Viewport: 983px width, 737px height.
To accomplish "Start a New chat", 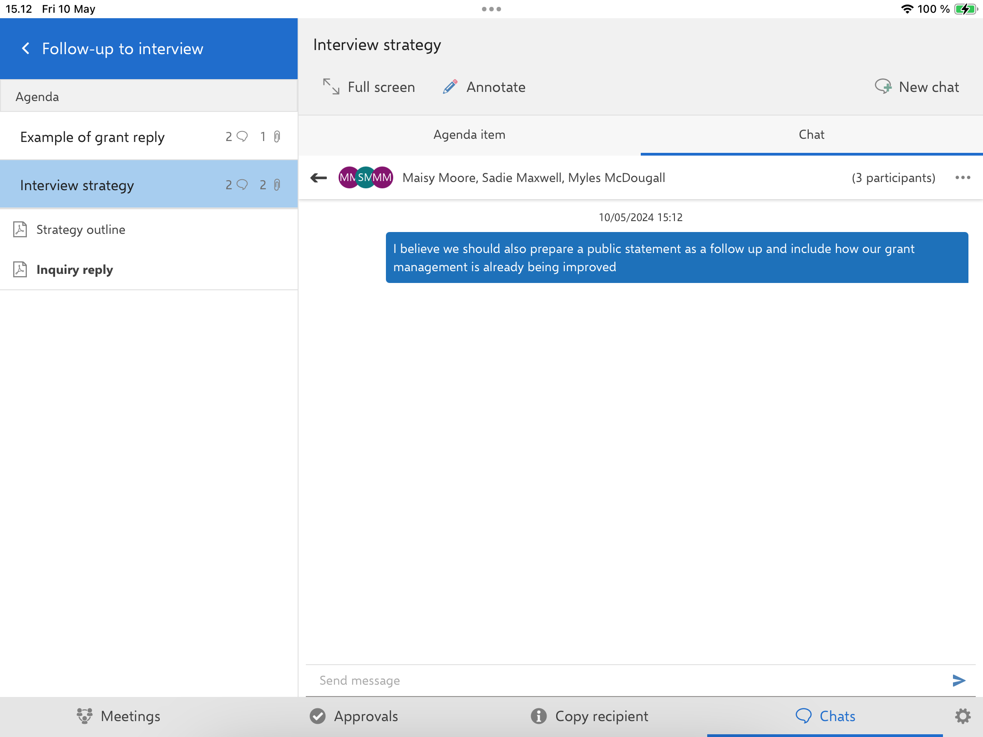I will coord(917,86).
